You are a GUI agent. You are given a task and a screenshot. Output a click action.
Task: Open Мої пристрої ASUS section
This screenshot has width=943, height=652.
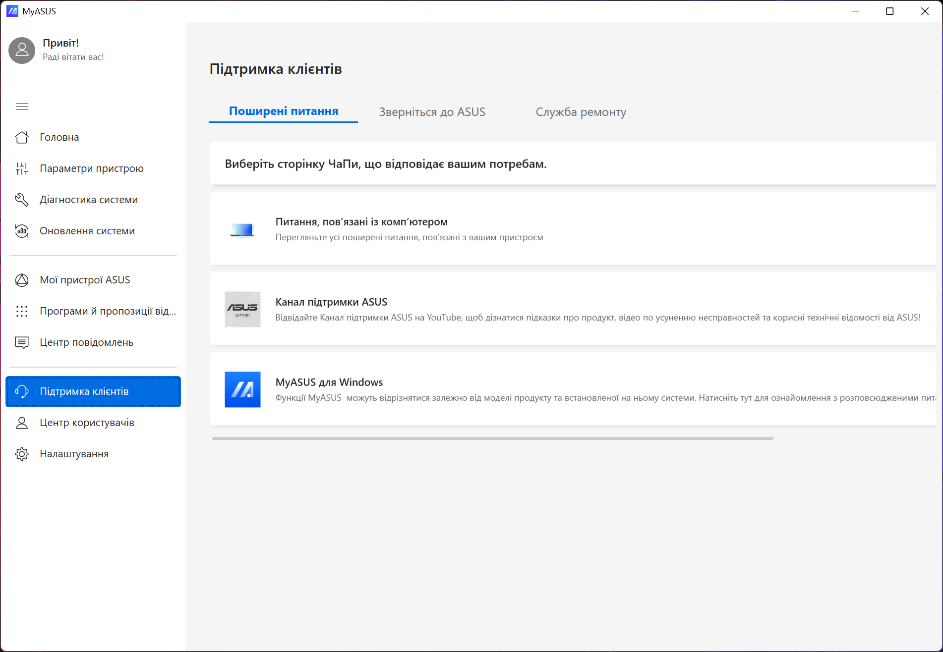pyautogui.click(x=93, y=280)
